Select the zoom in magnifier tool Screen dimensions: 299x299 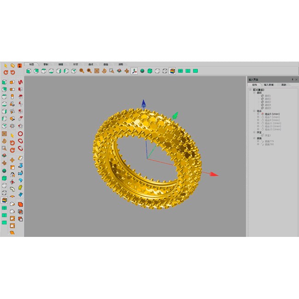(x=81, y=71)
